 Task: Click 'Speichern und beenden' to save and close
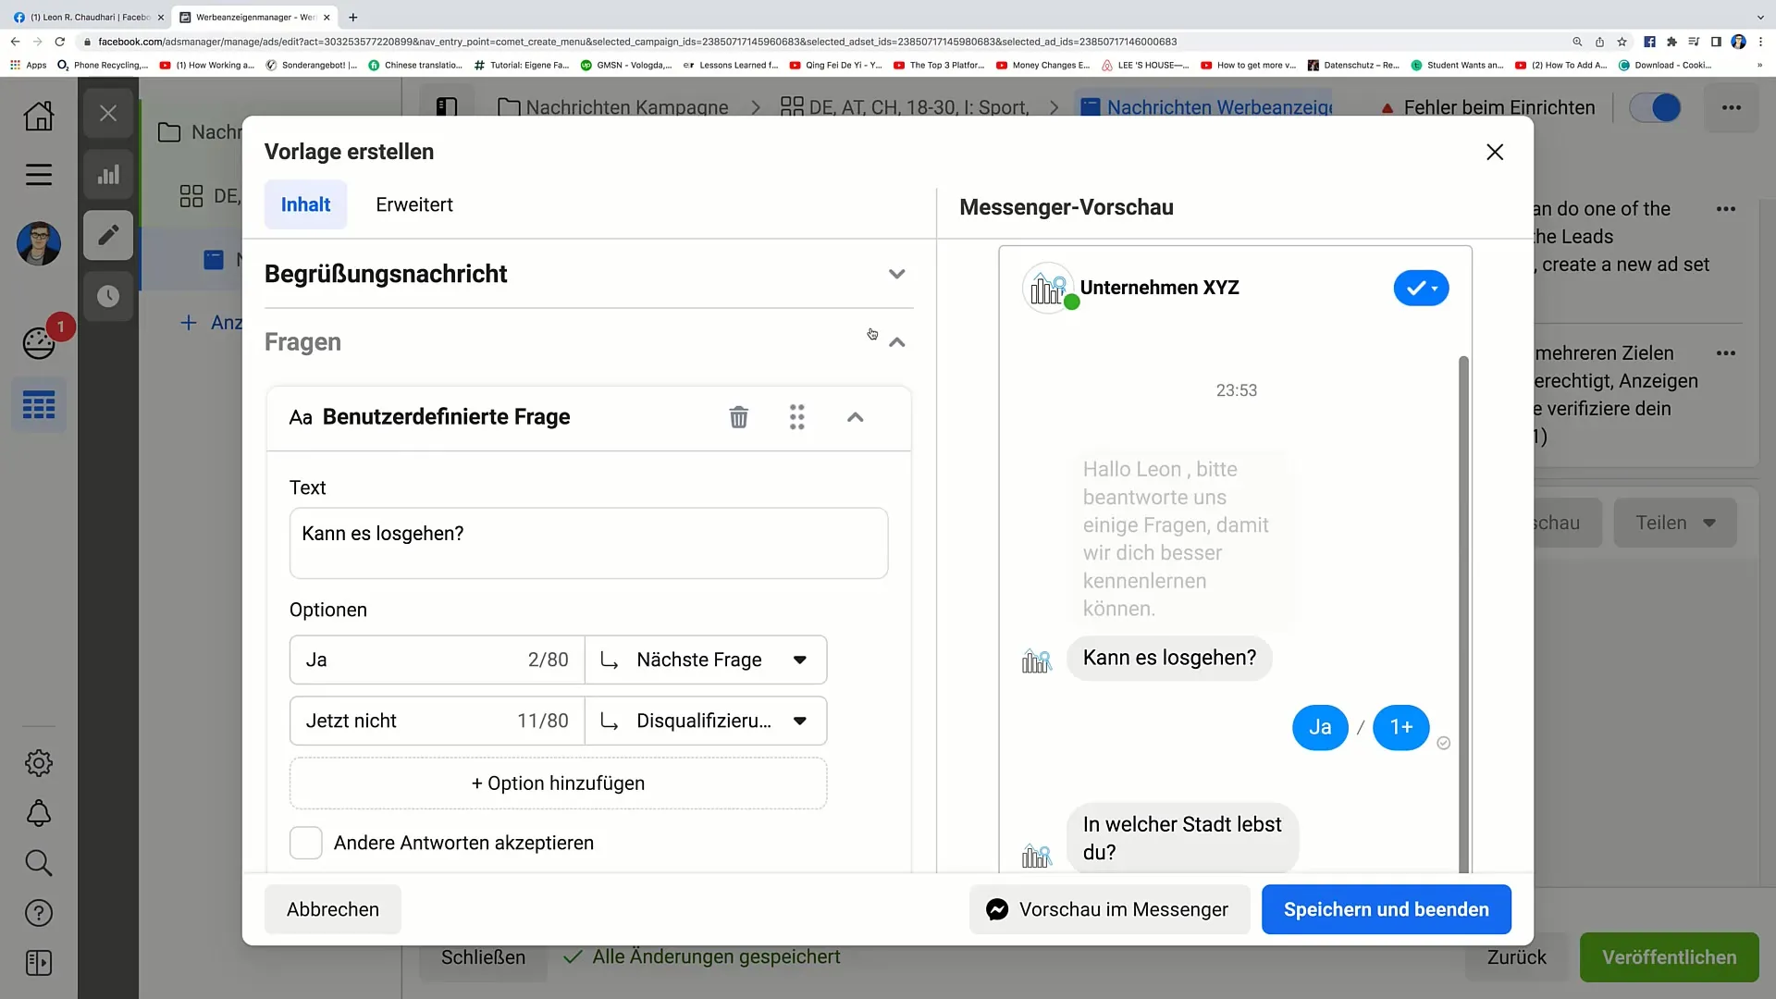pos(1387,908)
